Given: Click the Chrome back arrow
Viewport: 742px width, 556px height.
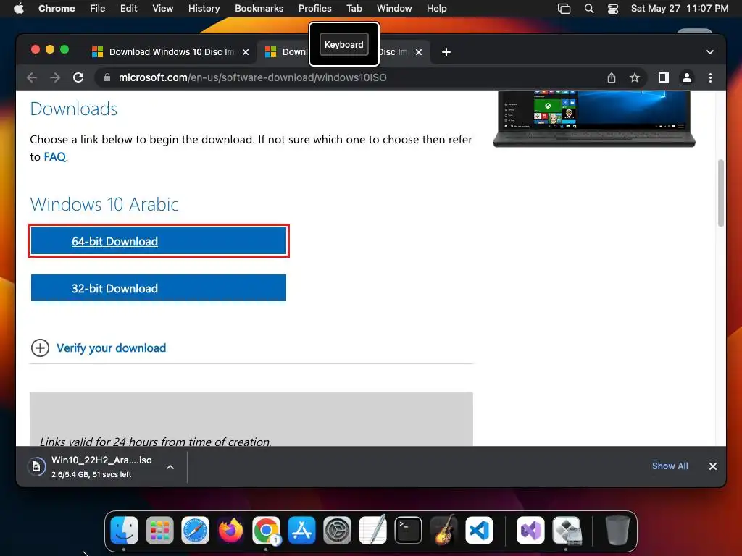Looking at the screenshot, I should (32, 77).
